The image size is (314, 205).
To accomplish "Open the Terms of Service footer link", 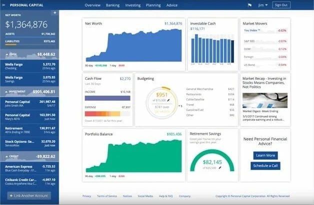I will (x=107, y=196).
